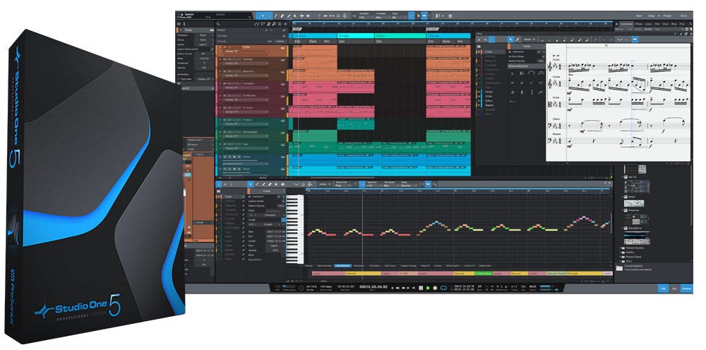Select the Range tool in main toolbar
Viewport: 706px width, 350px height.
click(269, 16)
